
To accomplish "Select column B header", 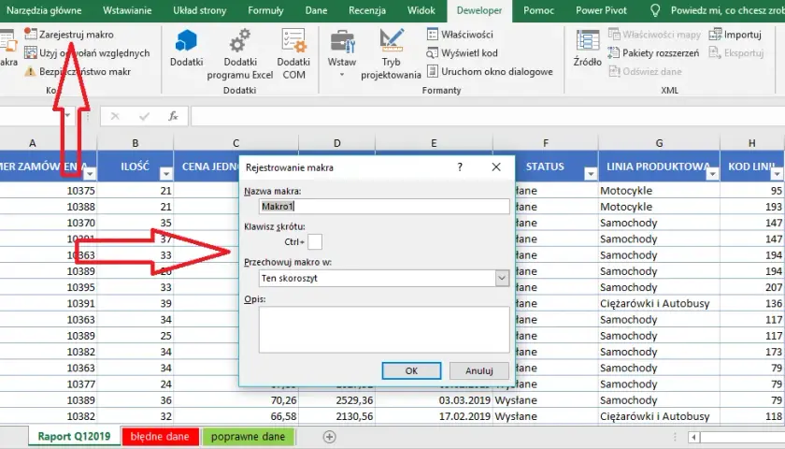I will 136,143.
